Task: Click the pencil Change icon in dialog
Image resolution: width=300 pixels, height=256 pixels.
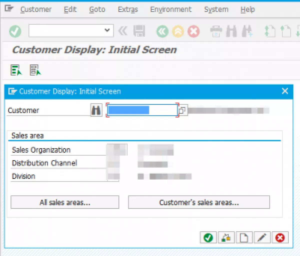Action: pos(262,237)
